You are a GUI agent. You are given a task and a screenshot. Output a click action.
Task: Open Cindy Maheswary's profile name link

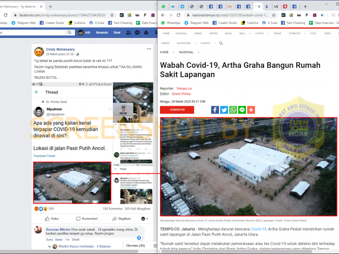(x=60, y=49)
